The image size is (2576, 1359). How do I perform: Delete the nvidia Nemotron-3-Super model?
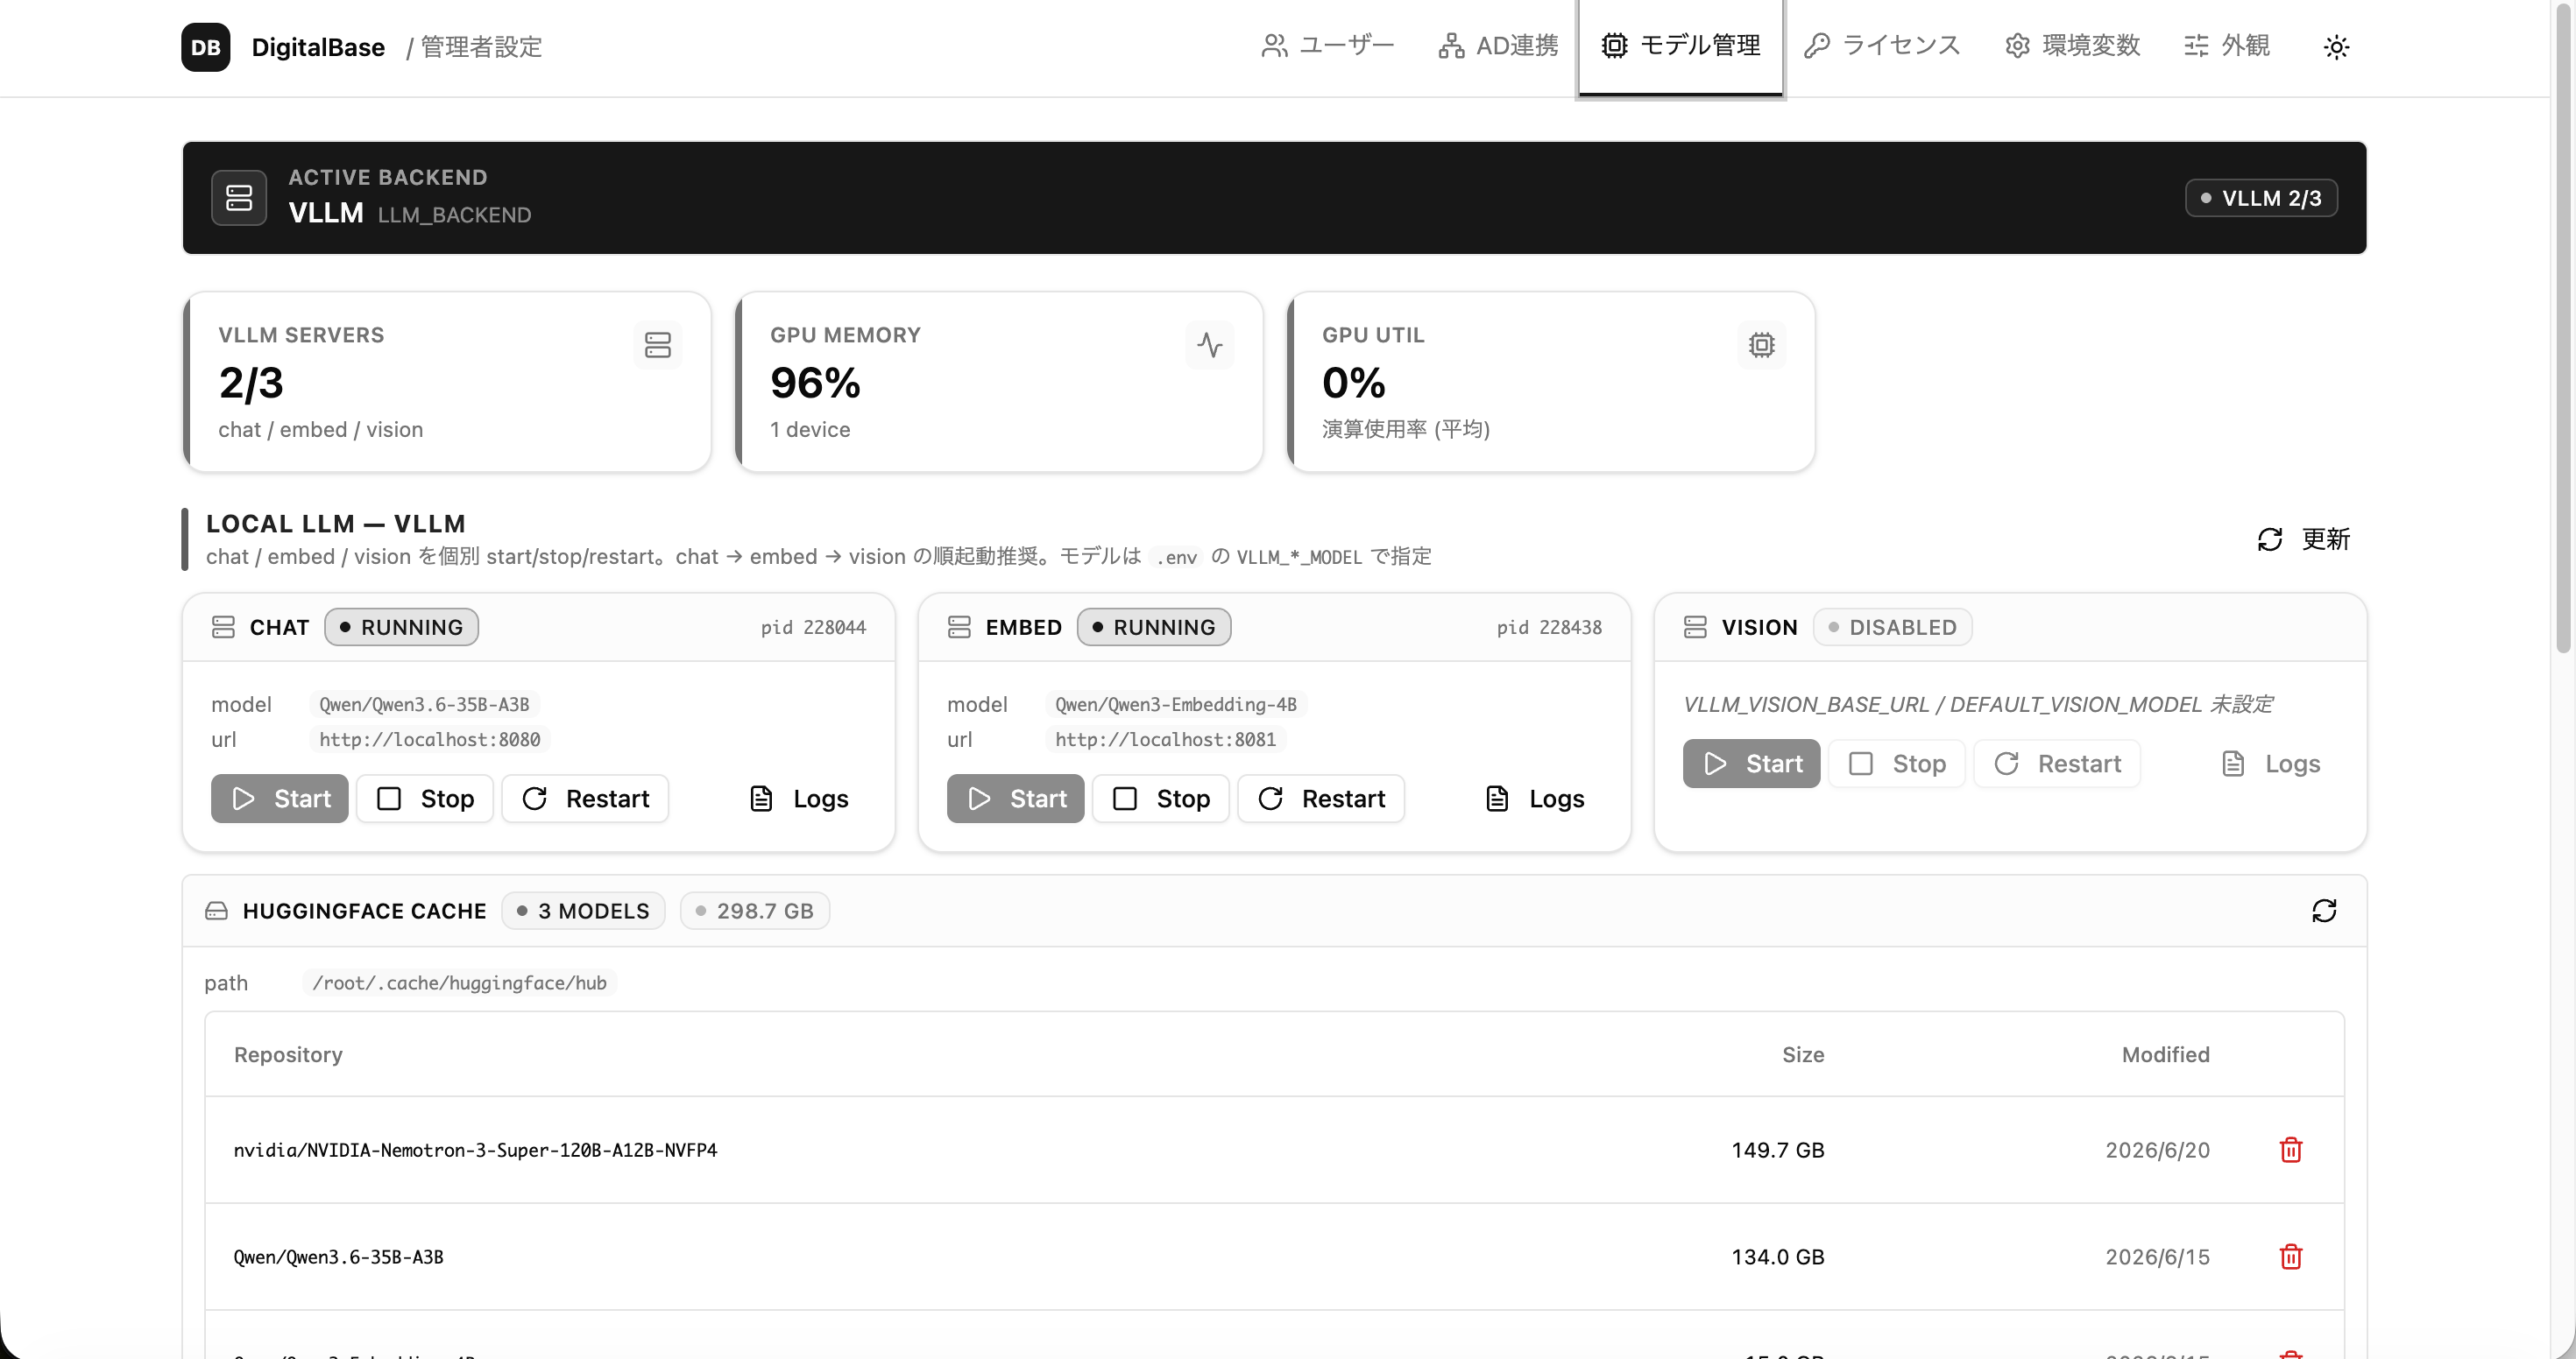click(x=2291, y=1150)
